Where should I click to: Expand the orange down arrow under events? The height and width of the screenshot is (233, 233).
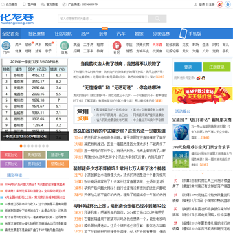pyautogui.click(x=203, y=173)
